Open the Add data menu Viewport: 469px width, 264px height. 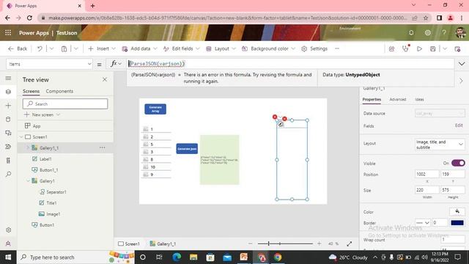(x=139, y=48)
